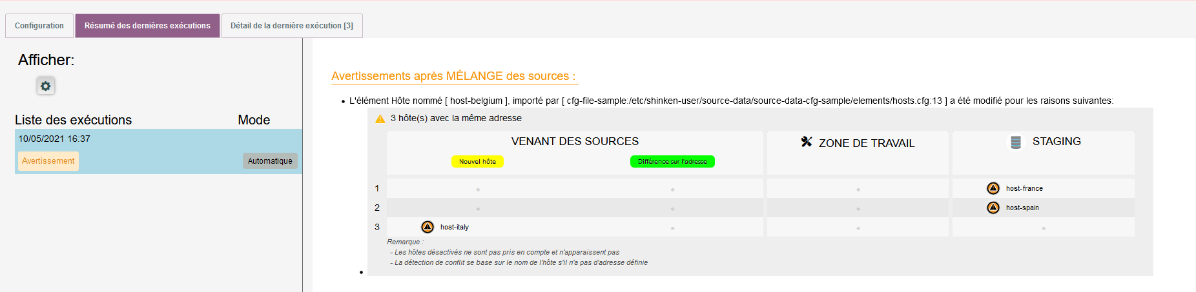
Task: Click the warning icon next to host-france
Action: click(x=993, y=188)
